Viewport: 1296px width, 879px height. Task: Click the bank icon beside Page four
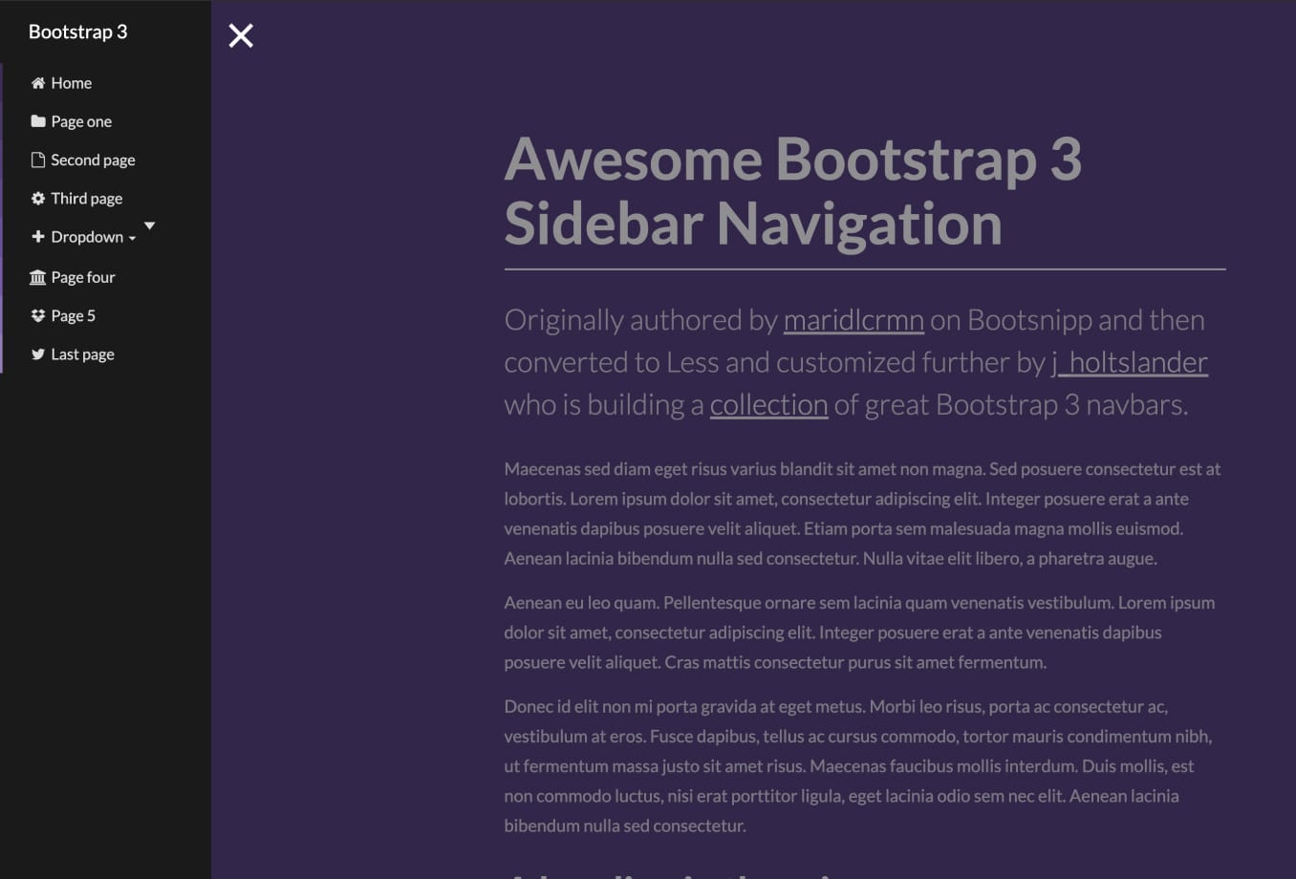pyautogui.click(x=37, y=276)
